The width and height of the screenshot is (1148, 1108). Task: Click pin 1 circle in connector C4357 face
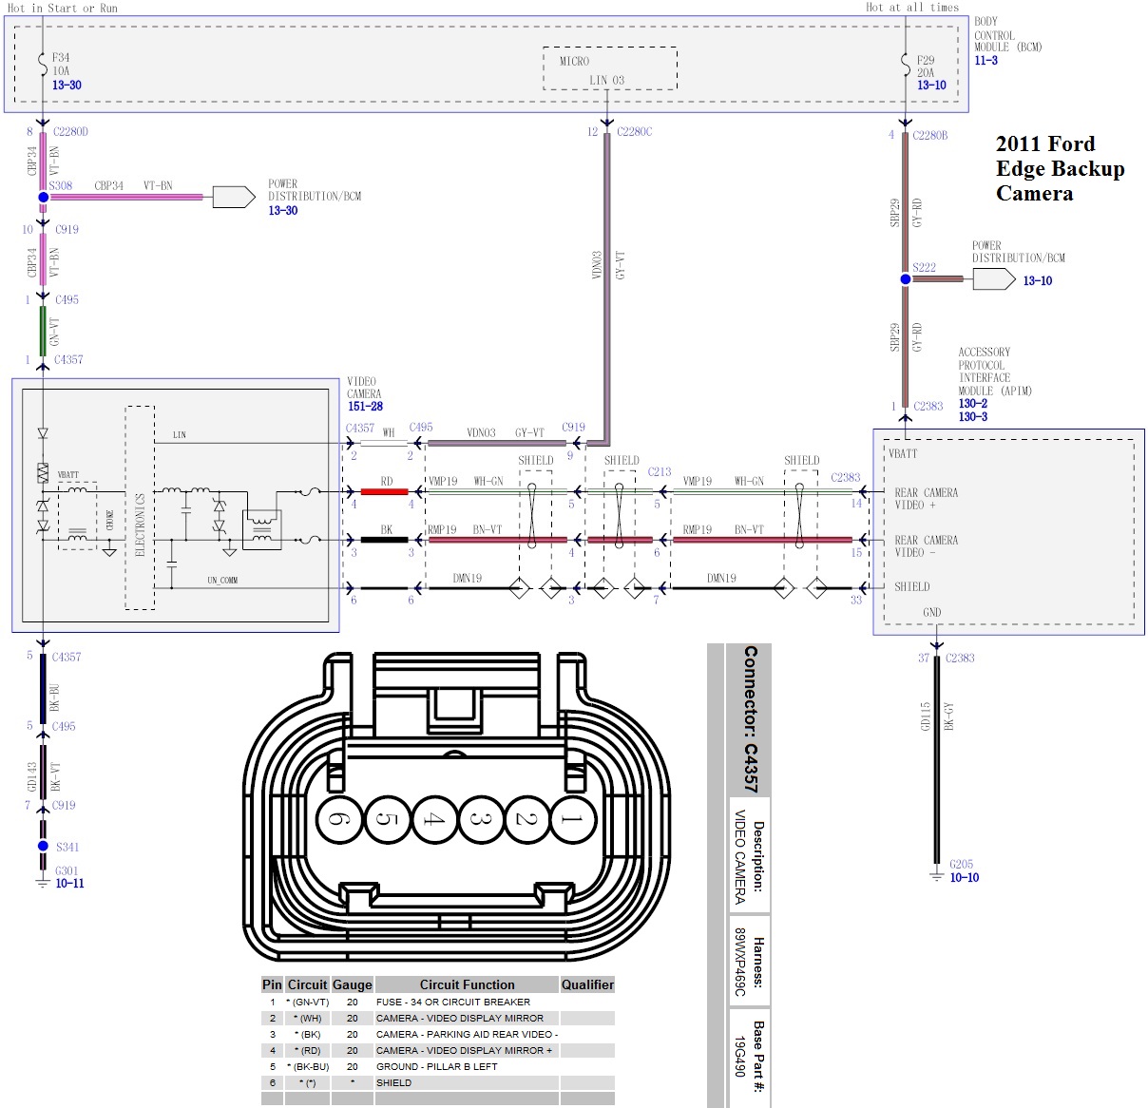tap(572, 819)
